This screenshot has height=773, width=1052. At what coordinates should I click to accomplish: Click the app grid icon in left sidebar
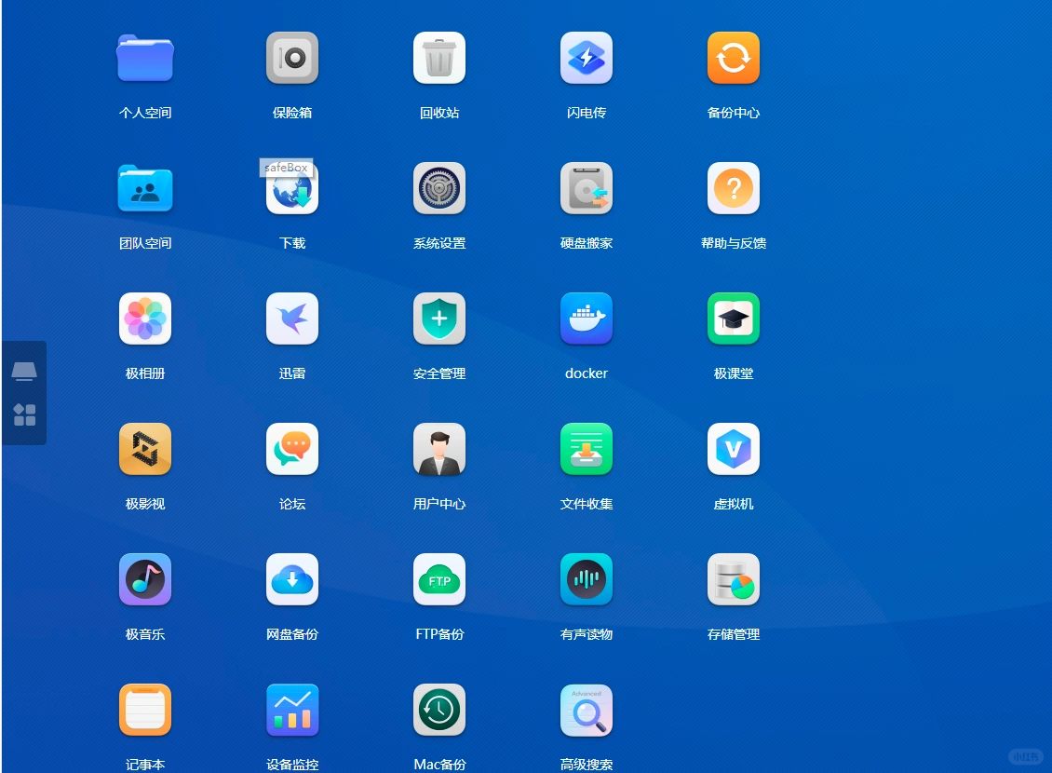(24, 414)
